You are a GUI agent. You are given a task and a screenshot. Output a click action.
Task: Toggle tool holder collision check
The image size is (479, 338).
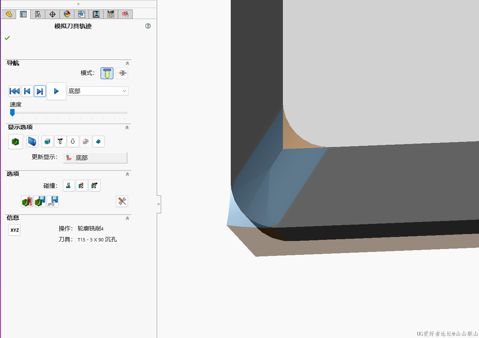pyautogui.click(x=94, y=186)
